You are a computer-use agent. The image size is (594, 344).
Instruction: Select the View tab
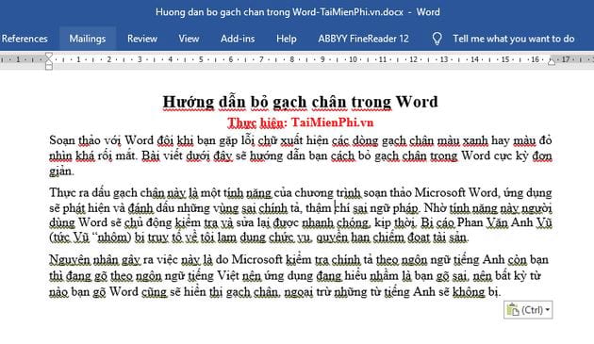pos(189,39)
